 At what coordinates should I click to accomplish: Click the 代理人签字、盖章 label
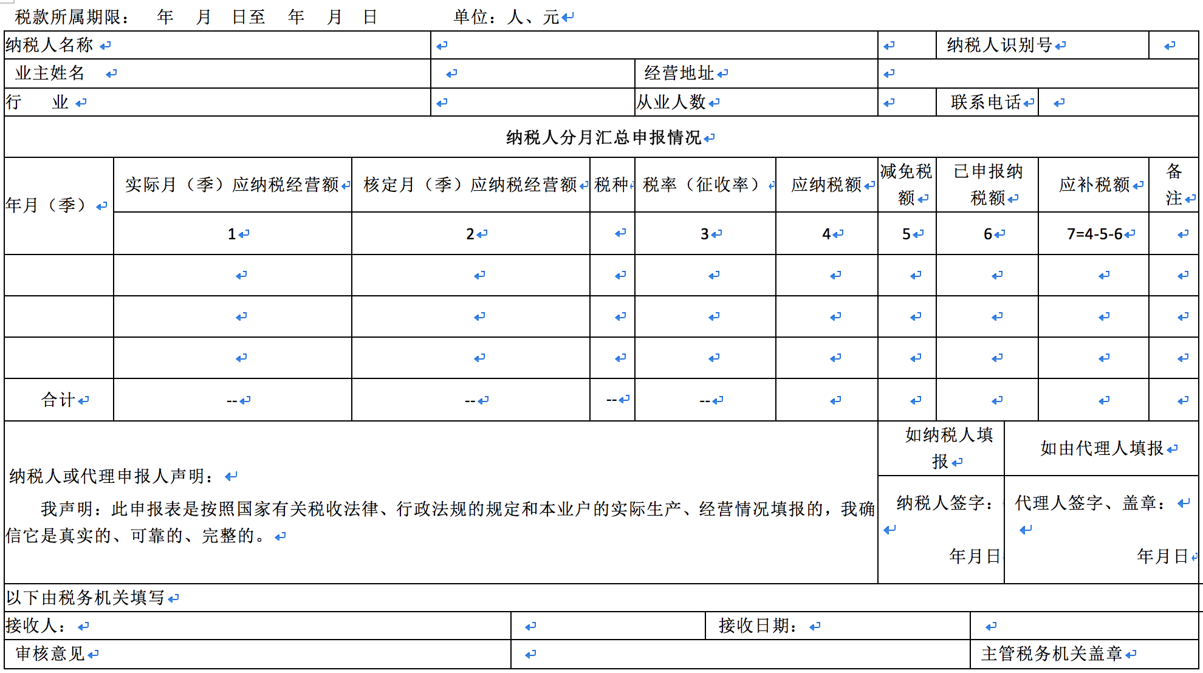click(x=1091, y=503)
